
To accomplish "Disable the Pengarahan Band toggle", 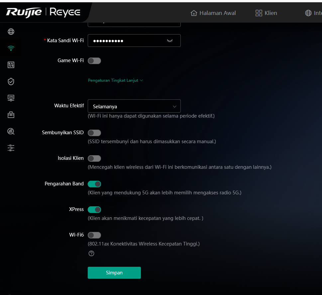I will (x=94, y=184).
